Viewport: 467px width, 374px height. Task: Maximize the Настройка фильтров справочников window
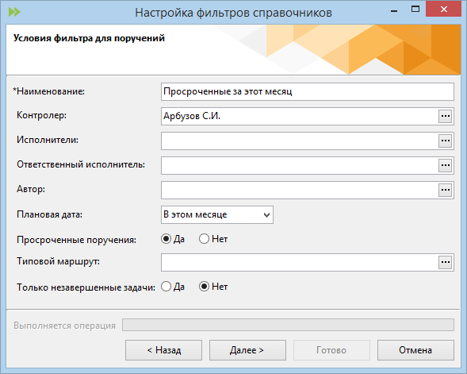pos(415,10)
